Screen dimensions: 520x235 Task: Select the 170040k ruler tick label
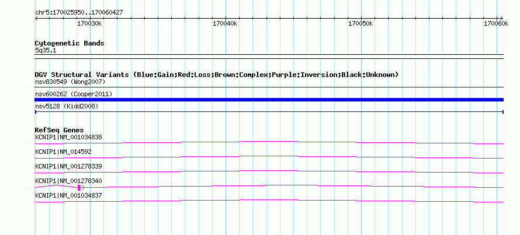225,23
